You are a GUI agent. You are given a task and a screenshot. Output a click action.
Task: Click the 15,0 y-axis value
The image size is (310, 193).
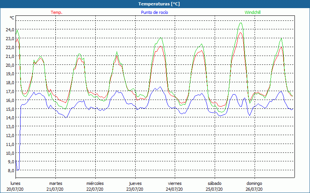10,109
